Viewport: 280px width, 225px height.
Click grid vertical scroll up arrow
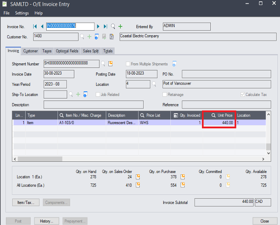pos(268,114)
